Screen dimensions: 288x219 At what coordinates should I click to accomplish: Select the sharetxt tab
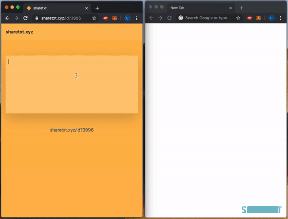pos(57,8)
